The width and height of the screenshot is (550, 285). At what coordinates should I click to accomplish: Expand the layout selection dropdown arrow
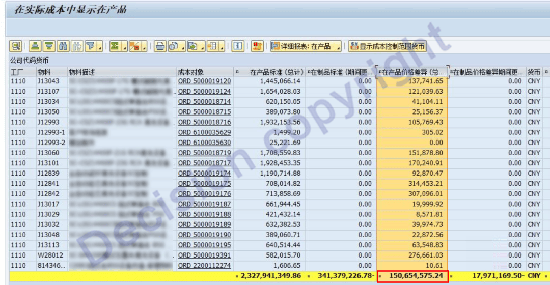tap(222, 47)
